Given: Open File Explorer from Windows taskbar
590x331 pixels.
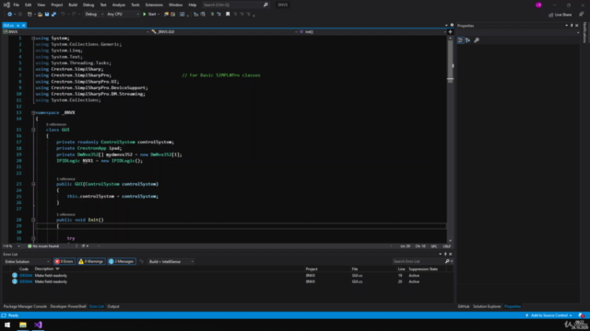Looking at the screenshot, I should pos(23,325).
